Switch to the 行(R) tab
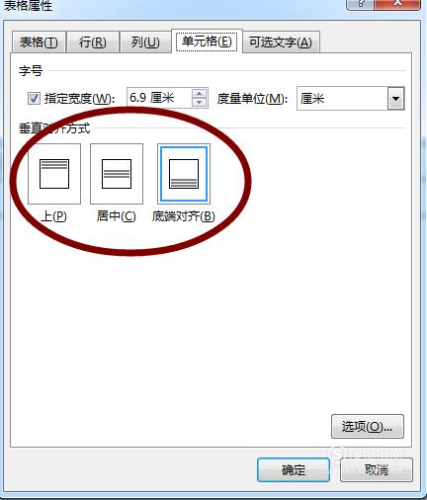 pos(93,42)
